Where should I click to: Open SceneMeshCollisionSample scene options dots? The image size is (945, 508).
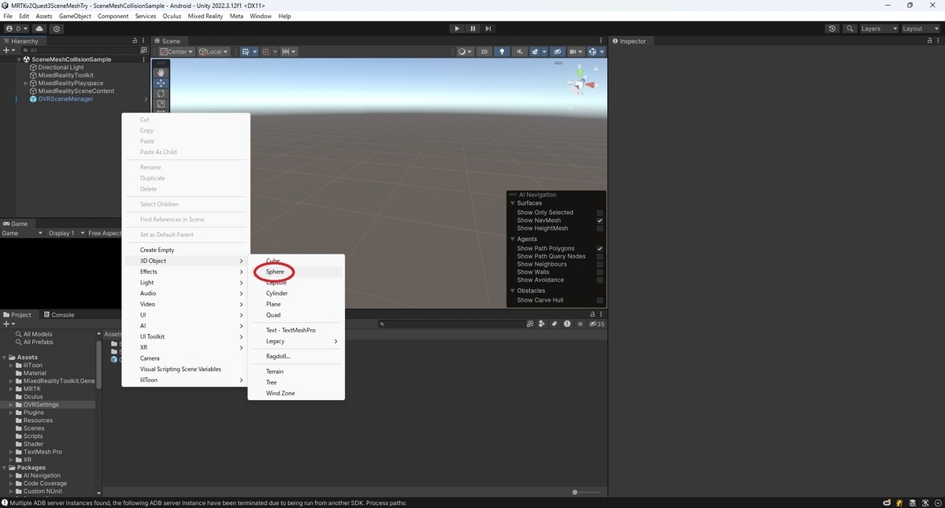click(143, 59)
